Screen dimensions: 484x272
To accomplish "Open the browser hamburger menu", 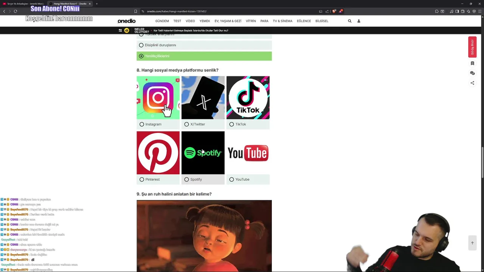I will (480, 11).
